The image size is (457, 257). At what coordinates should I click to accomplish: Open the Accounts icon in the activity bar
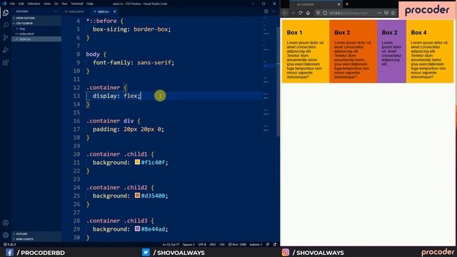[x=6, y=223]
